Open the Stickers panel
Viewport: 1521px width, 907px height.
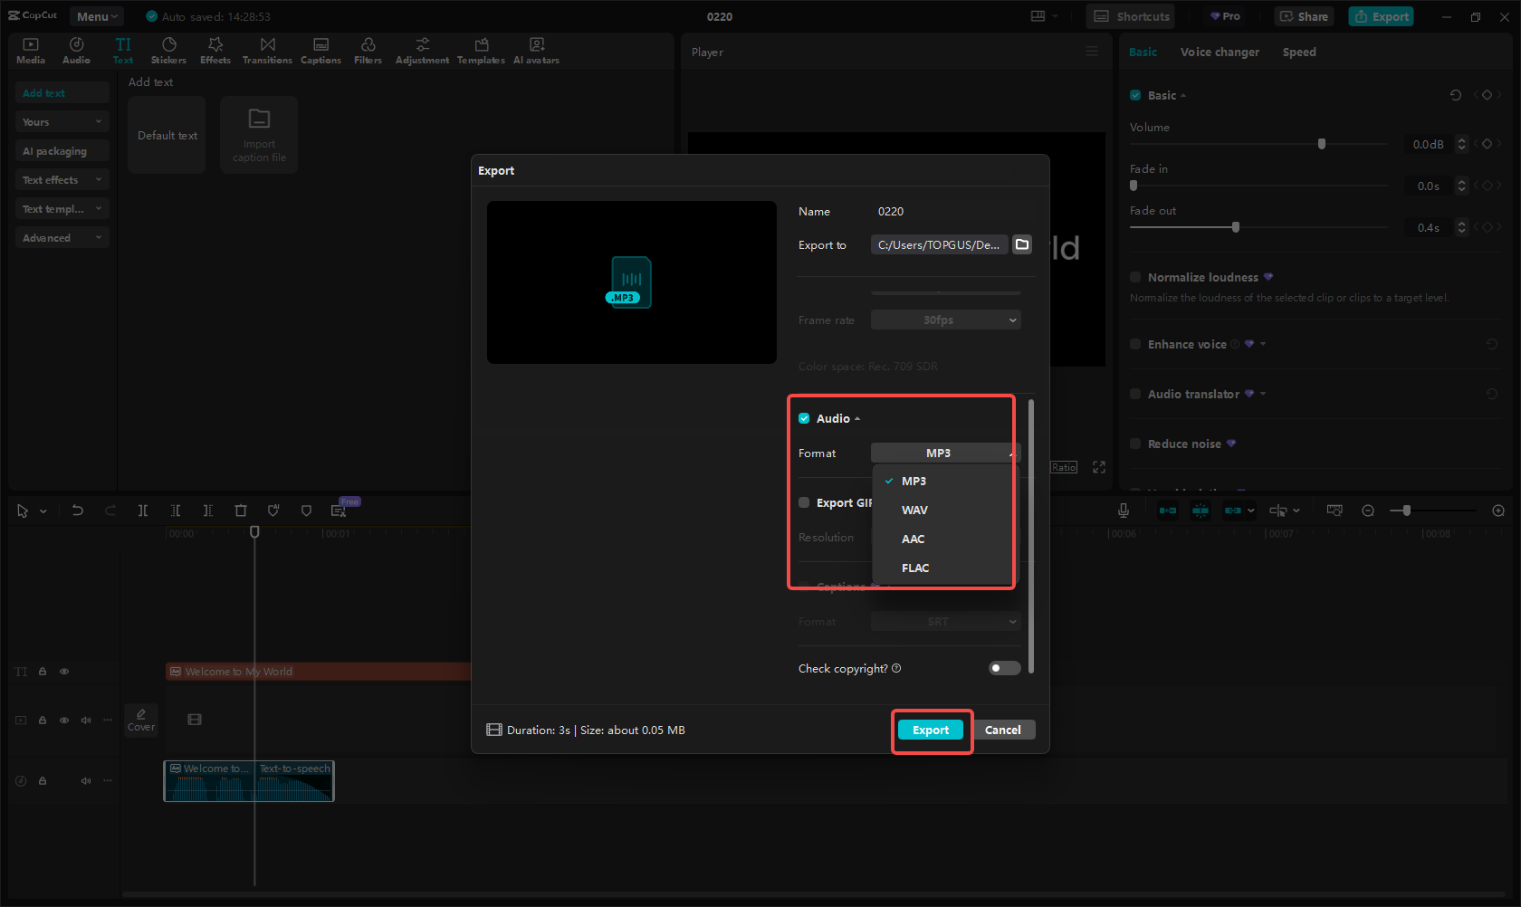[x=168, y=51]
